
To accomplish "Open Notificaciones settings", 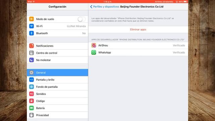I will pyautogui.click(x=57, y=46).
